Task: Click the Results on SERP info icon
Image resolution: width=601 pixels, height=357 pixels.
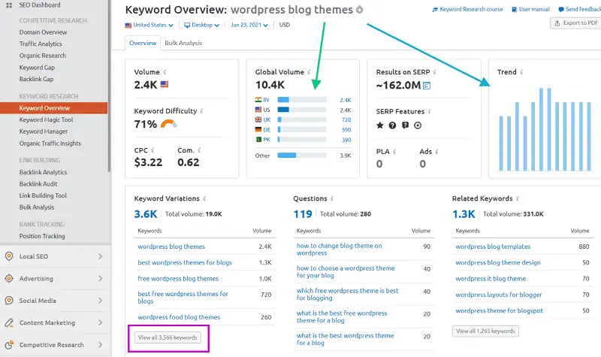Action: [435, 72]
